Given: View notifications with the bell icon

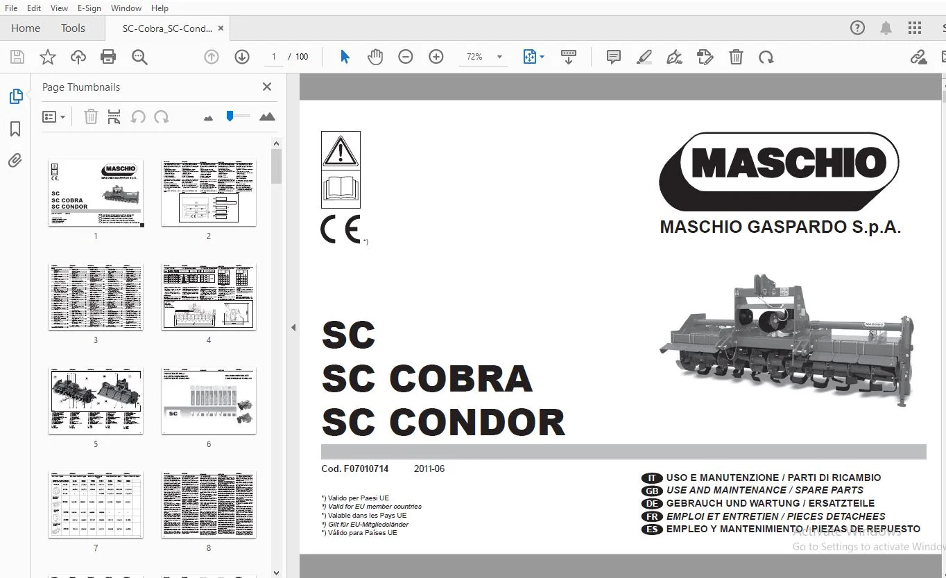Looking at the screenshot, I should coord(886,28).
